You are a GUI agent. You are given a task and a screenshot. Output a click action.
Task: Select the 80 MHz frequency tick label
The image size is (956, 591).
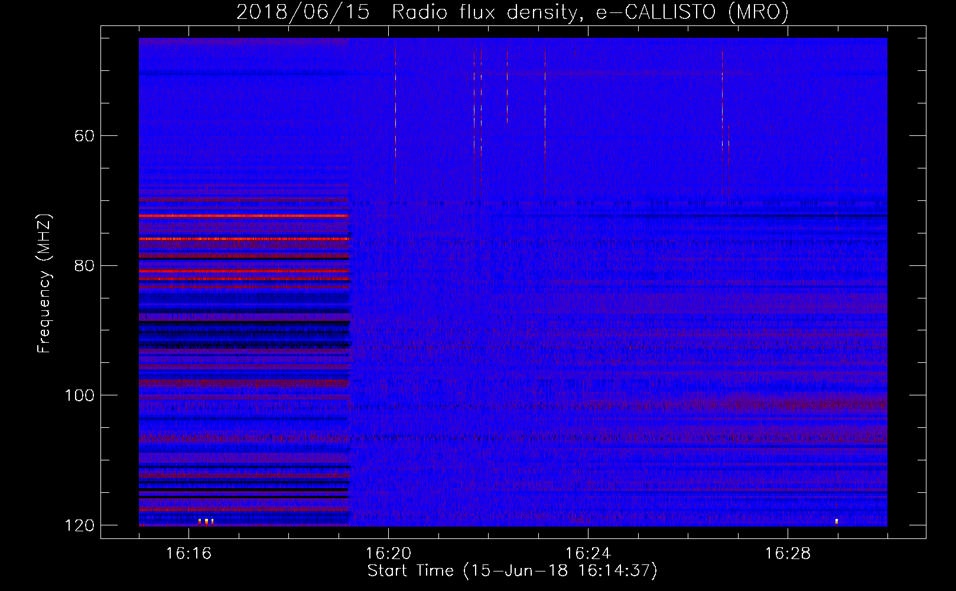point(84,265)
